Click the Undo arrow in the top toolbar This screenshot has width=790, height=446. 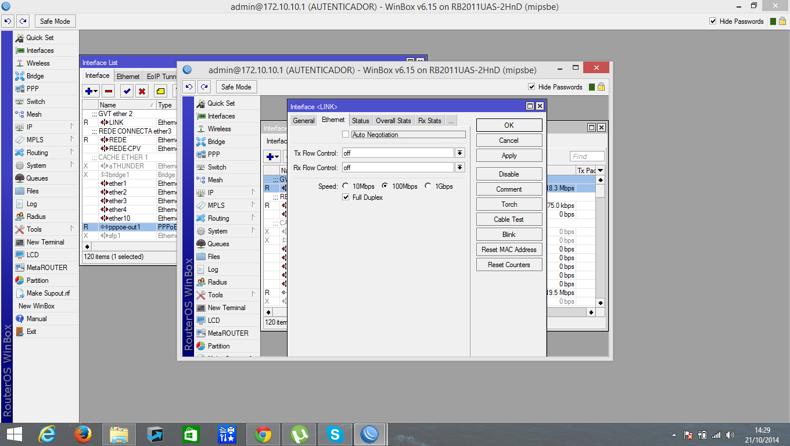coord(8,21)
